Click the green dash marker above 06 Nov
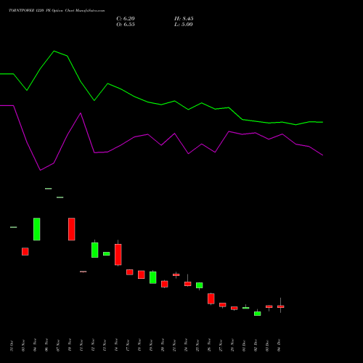 coord(49,189)
